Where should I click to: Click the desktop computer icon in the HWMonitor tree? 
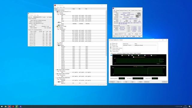click(56, 10)
